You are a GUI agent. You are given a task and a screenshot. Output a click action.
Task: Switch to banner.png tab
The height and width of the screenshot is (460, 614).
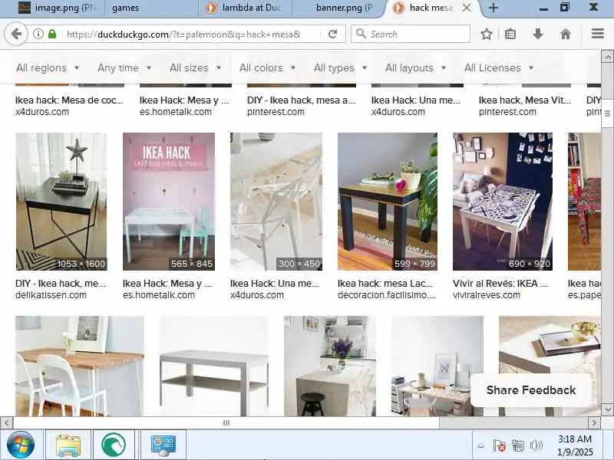point(339,8)
